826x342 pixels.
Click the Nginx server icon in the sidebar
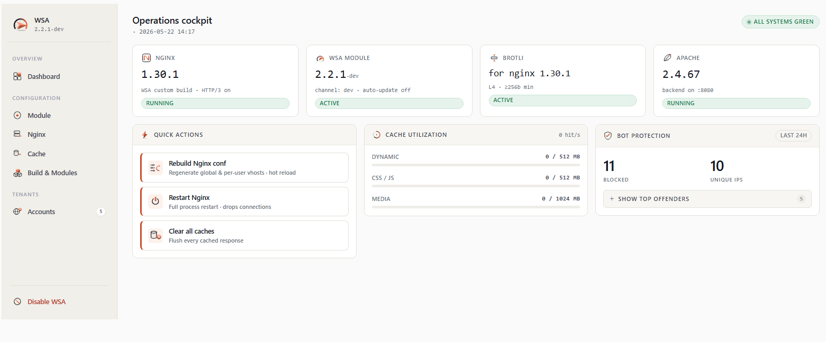click(x=17, y=134)
